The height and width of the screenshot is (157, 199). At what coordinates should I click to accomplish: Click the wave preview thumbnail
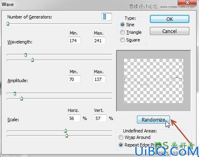pyautogui.click(x=153, y=81)
